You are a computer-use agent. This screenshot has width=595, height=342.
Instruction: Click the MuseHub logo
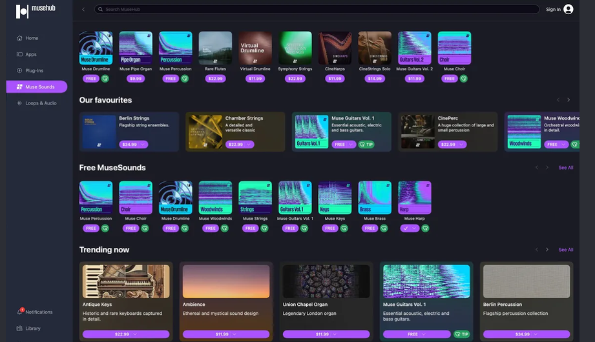(x=36, y=11)
